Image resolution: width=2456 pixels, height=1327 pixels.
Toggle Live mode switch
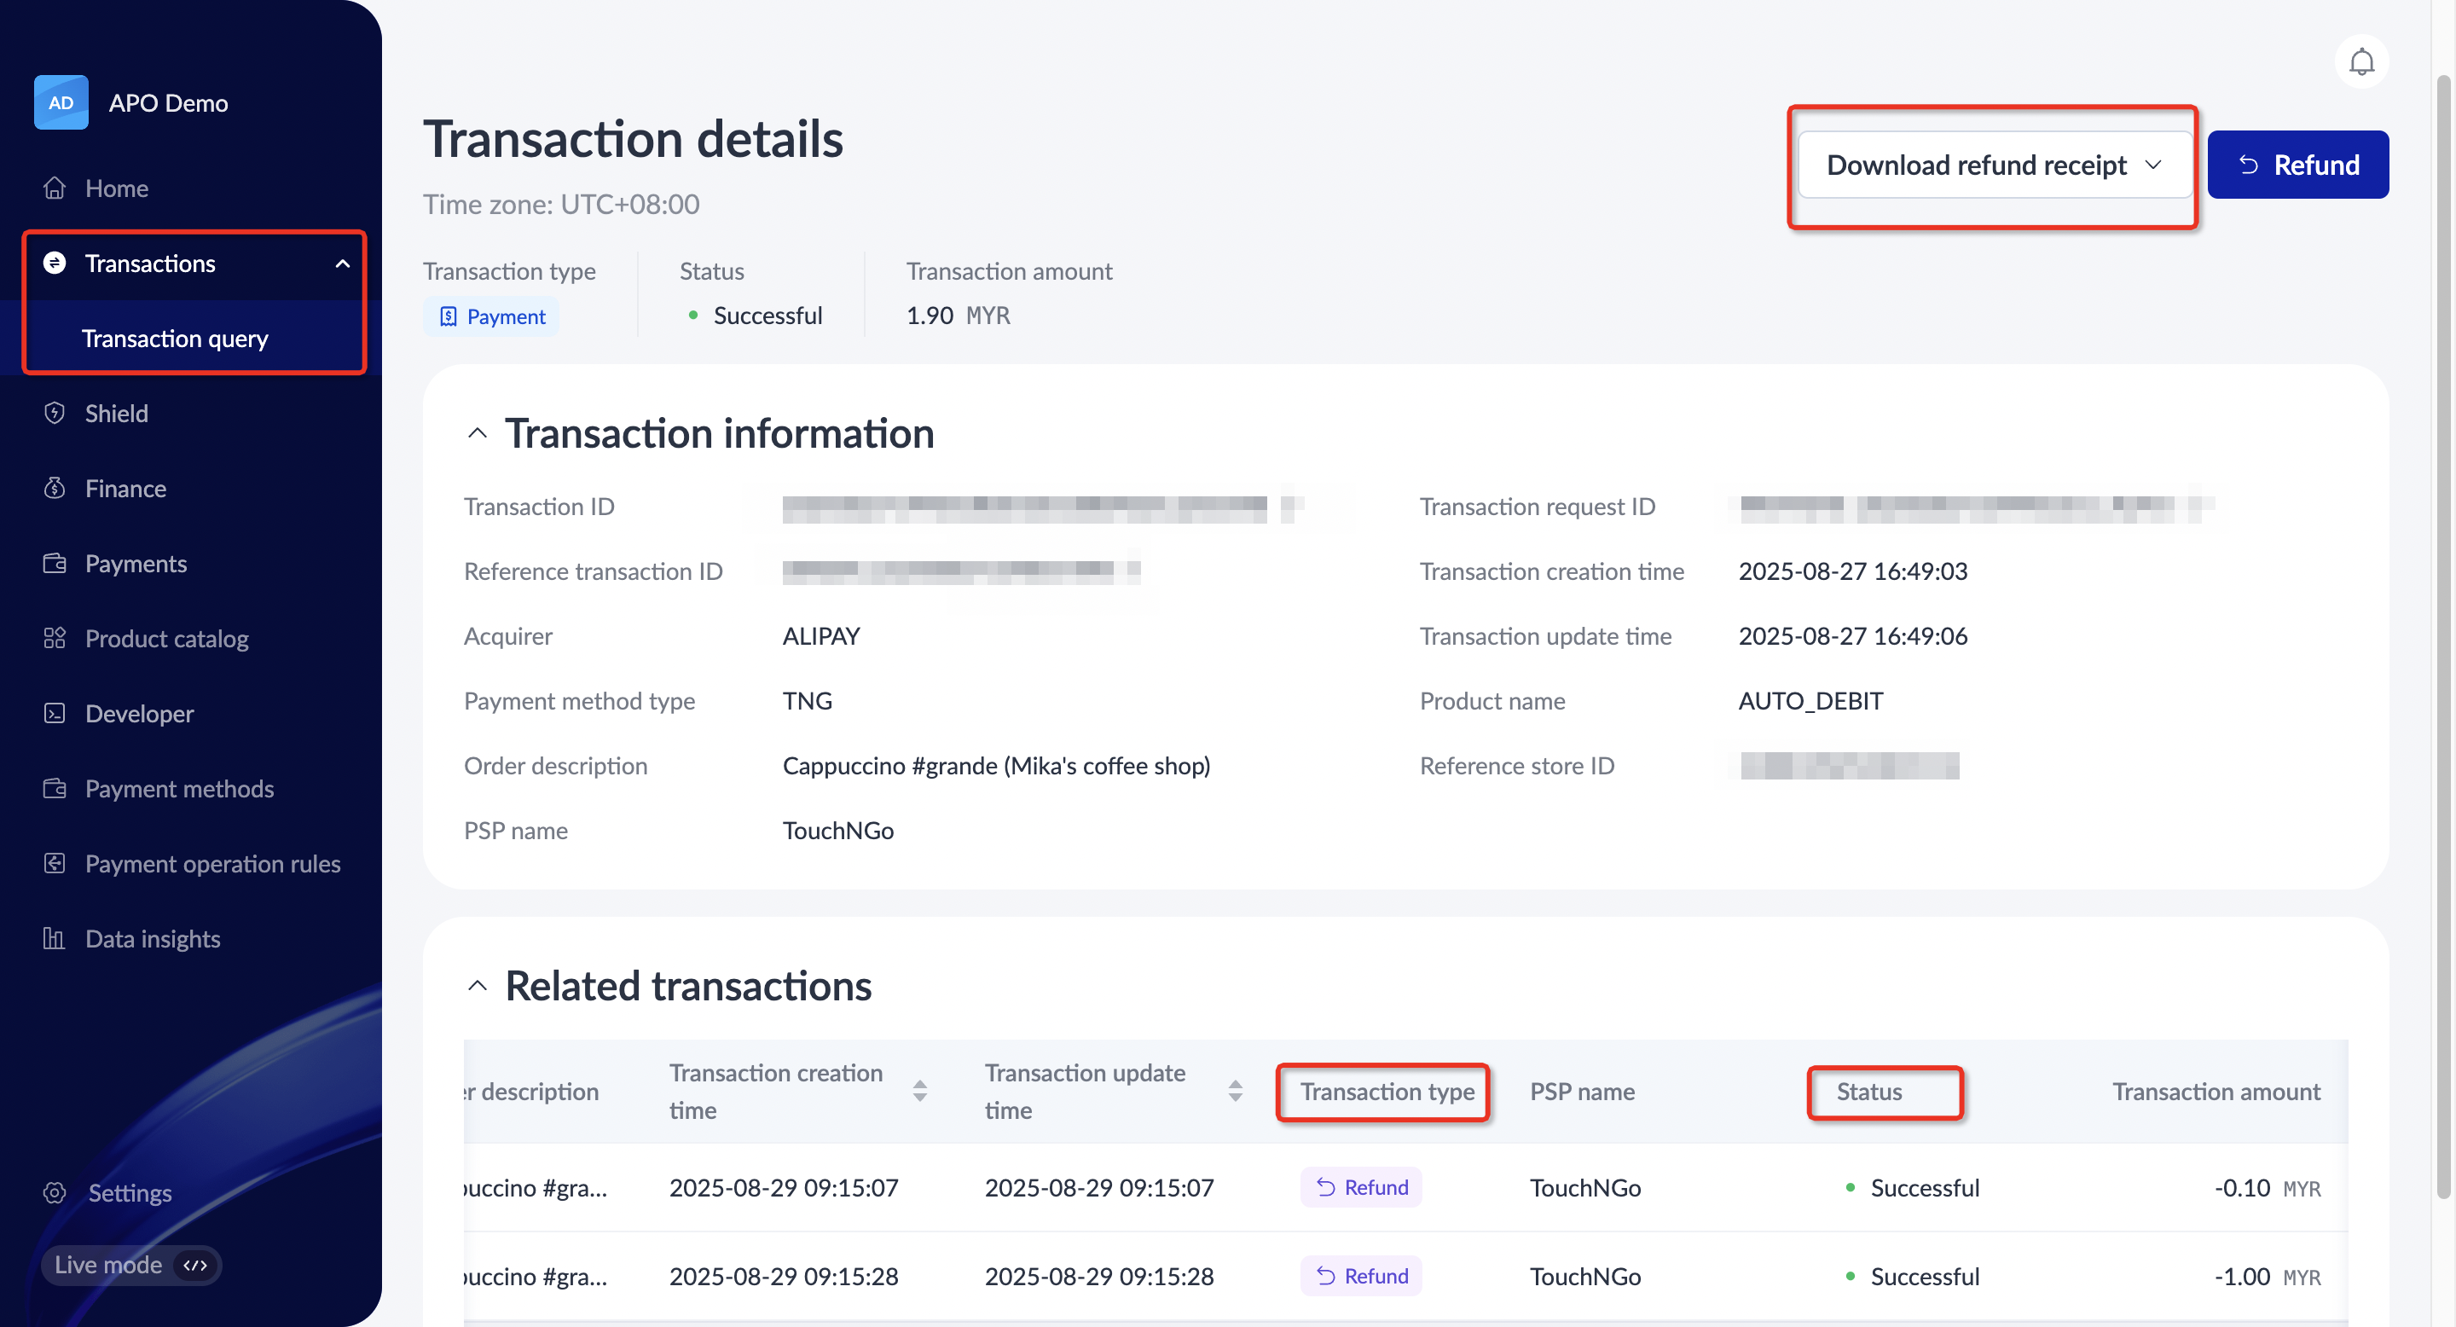pyautogui.click(x=195, y=1265)
